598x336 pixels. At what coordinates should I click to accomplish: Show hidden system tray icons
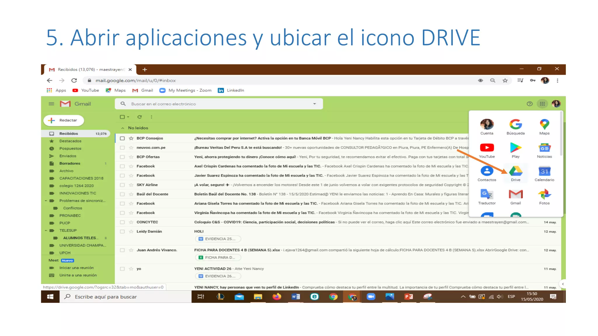click(x=463, y=297)
